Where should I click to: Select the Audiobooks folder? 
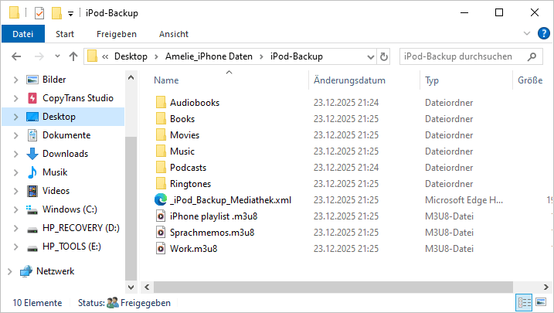tap(195, 103)
